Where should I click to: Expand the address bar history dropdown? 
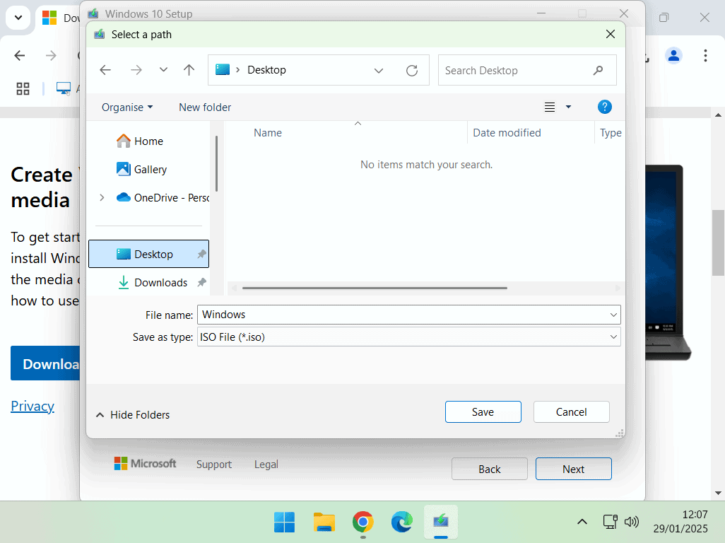379,70
